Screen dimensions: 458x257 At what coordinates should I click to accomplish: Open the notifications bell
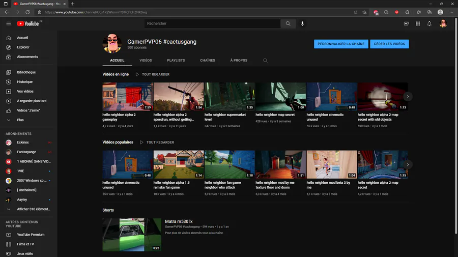pos(429,23)
